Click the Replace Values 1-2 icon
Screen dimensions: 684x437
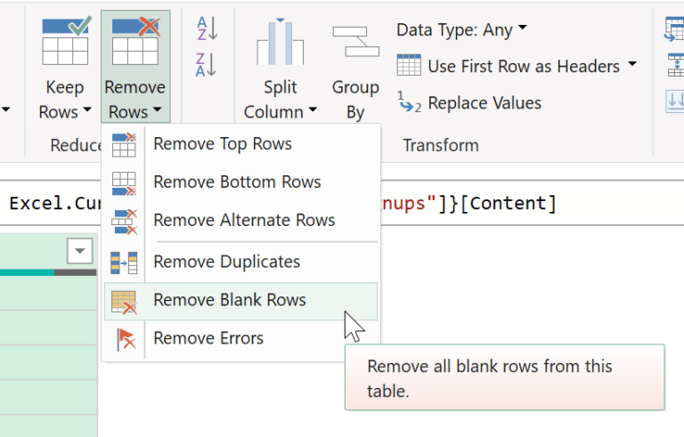pyautogui.click(x=409, y=101)
